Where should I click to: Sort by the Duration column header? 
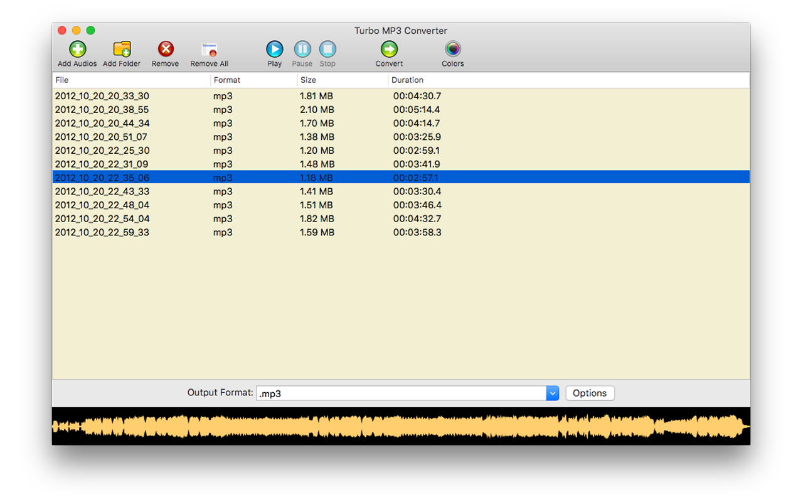[569, 80]
